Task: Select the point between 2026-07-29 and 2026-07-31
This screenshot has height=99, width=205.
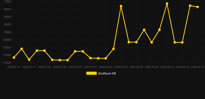Action: tap(83, 51)
